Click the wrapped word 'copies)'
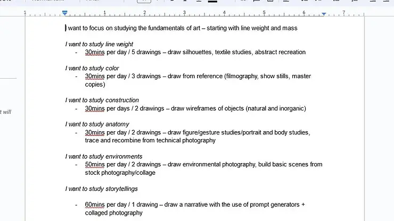This screenshot has width=394, height=221. tap(95, 84)
